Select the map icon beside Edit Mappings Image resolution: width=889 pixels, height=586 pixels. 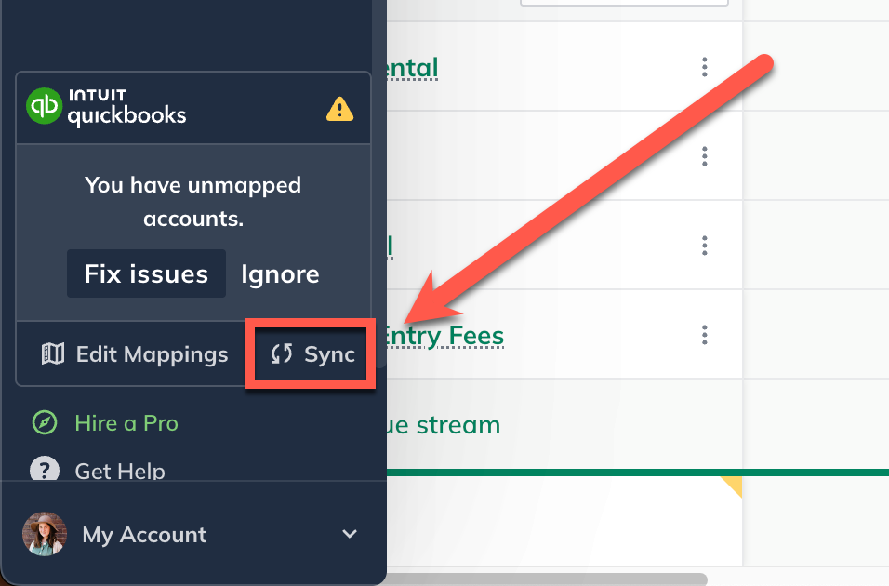coord(53,353)
